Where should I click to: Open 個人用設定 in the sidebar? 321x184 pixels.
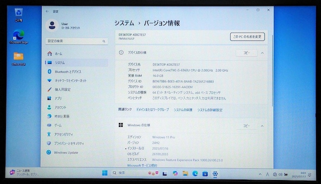pyautogui.click(x=77, y=89)
